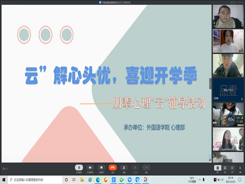Select the top participant video with glasses
This screenshot has height=184, width=245.
tap(228, 17)
